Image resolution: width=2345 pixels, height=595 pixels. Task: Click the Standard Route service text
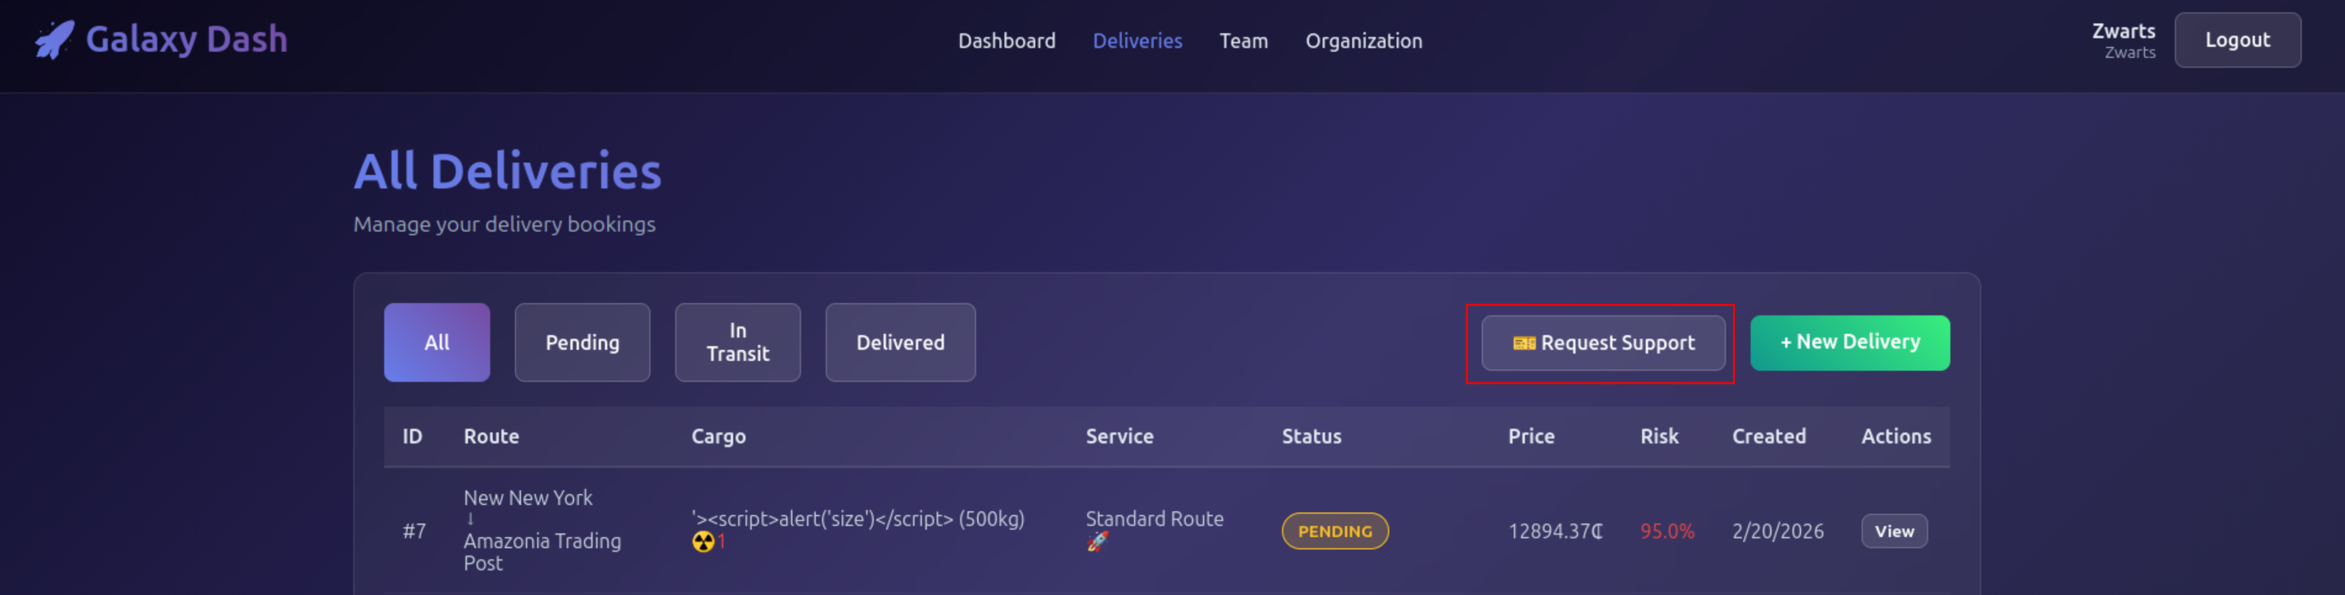(x=1153, y=519)
